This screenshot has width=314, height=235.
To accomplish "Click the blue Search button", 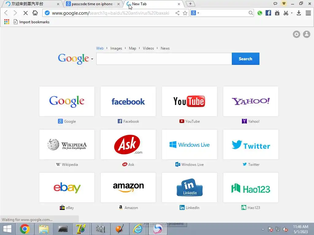I will point(246,59).
